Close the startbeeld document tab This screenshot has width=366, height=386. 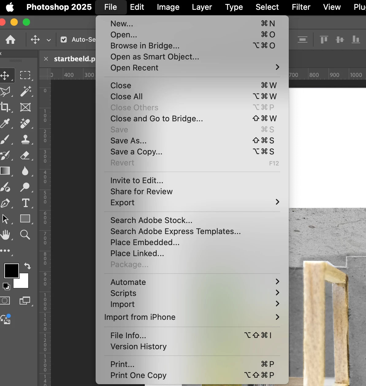[46, 59]
